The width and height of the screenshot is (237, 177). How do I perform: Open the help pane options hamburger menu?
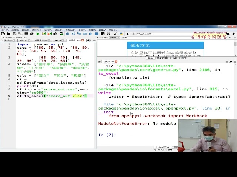click(x=235, y=38)
